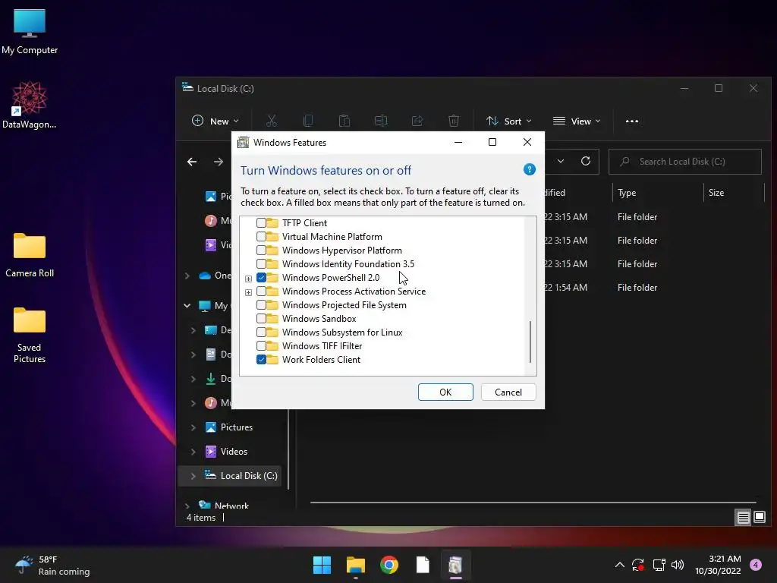Open the Windows Start menu

pos(322,565)
